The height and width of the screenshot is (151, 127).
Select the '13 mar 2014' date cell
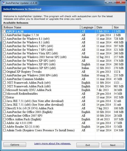click(104, 97)
